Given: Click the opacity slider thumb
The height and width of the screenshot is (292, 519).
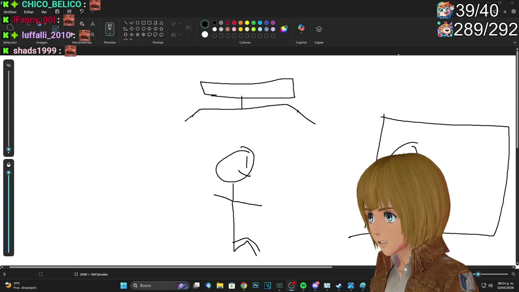Looking at the screenshot, I should pos(9,173).
